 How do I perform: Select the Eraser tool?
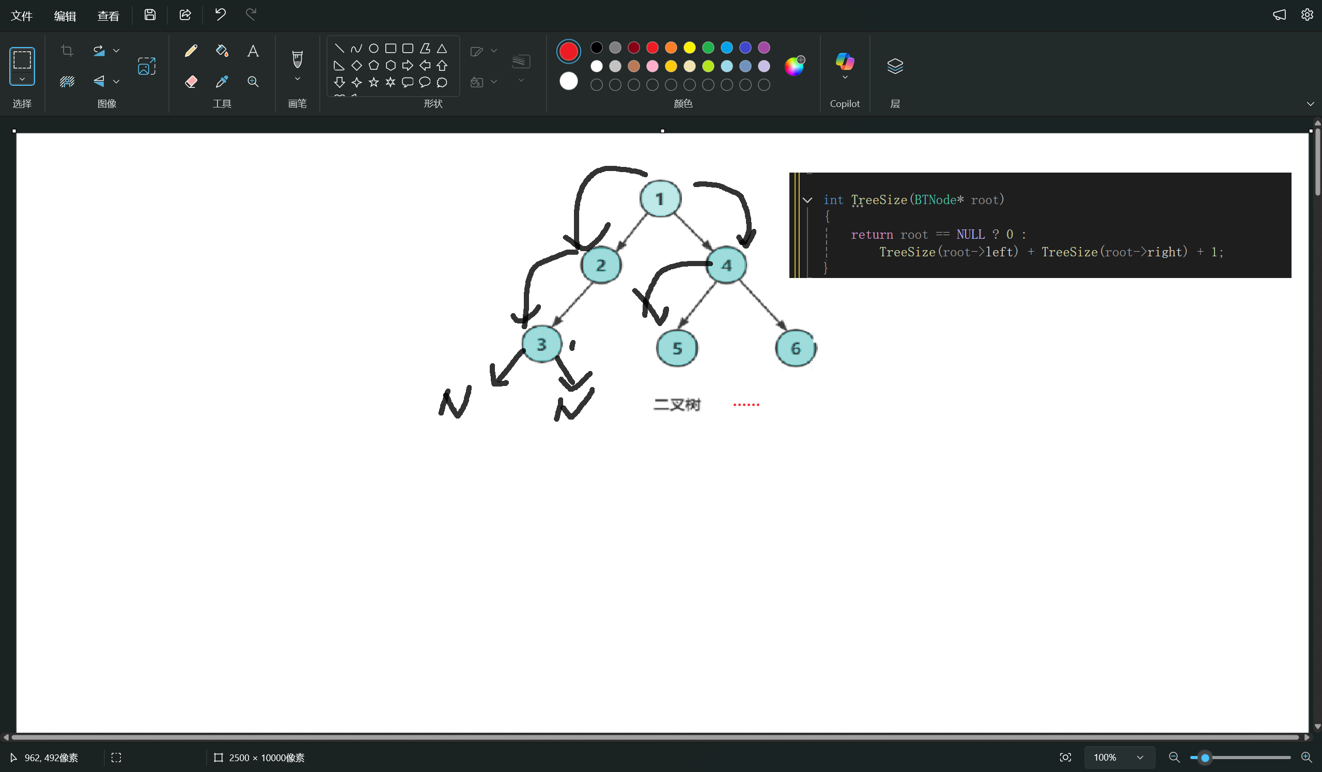click(191, 82)
